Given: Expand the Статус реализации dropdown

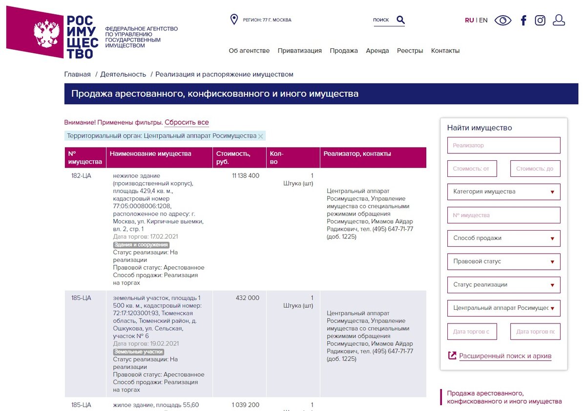Looking at the screenshot, I should (x=504, y=285).
